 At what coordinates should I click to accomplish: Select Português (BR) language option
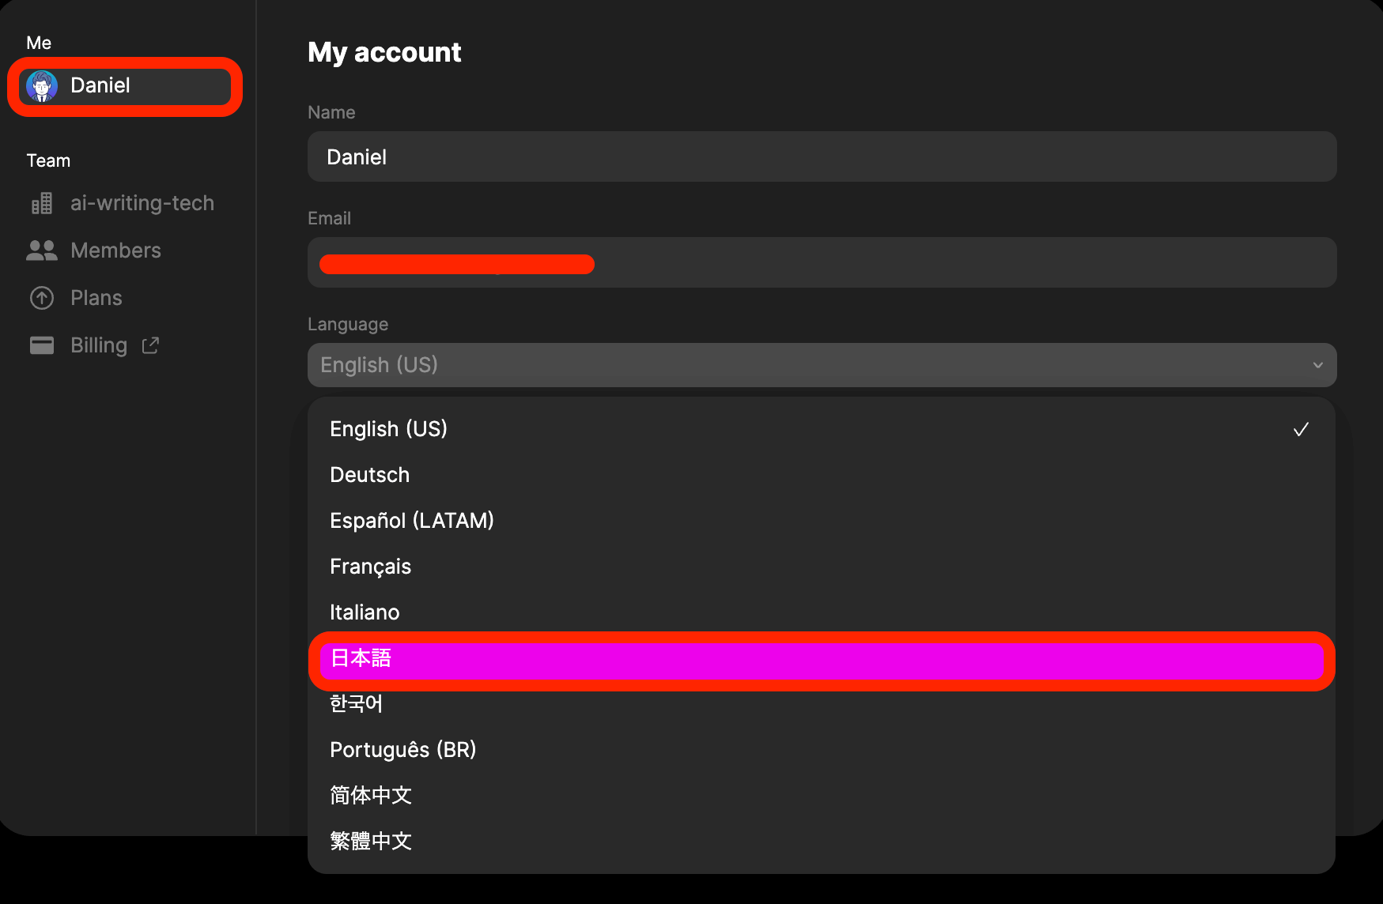pos(403,750)
